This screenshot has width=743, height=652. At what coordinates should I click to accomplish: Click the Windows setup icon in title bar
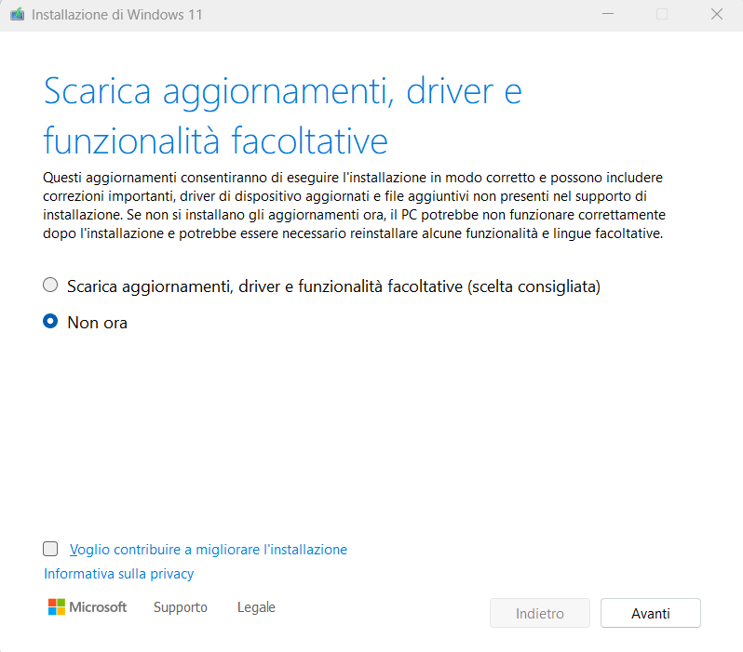click(18, 15)
